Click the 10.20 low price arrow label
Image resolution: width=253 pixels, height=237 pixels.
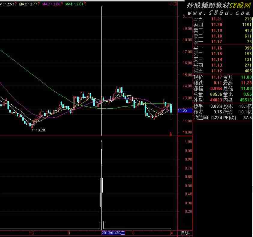[x=38, y=130]
